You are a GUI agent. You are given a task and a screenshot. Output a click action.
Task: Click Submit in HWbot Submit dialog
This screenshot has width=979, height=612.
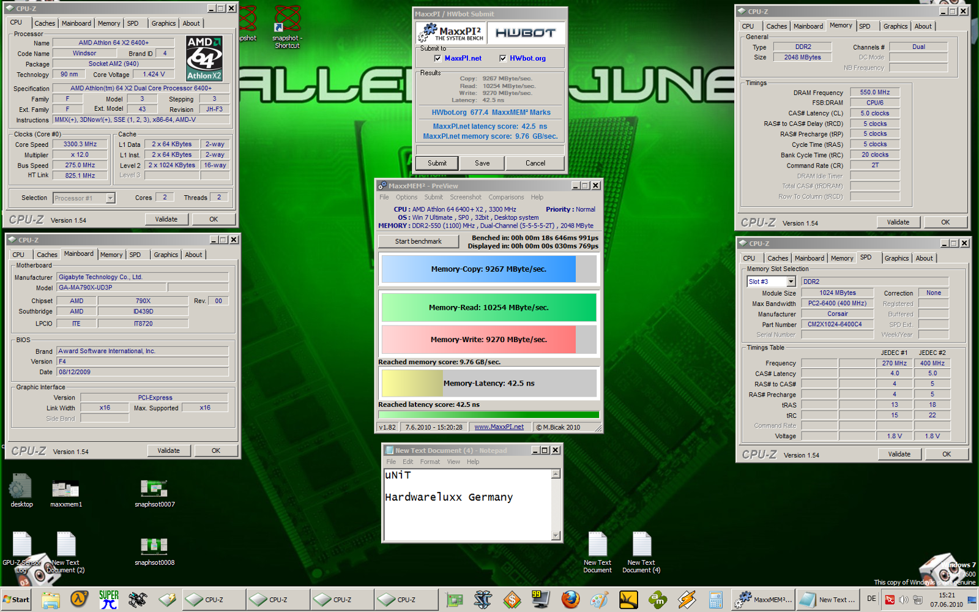click(437, 163)
